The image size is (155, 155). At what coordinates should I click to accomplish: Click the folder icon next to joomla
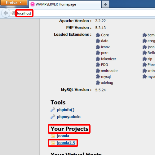(53, 136)
